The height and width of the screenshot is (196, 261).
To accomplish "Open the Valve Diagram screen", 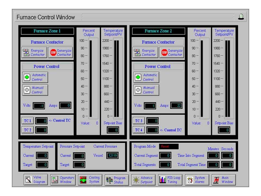I will pos(36,180).
